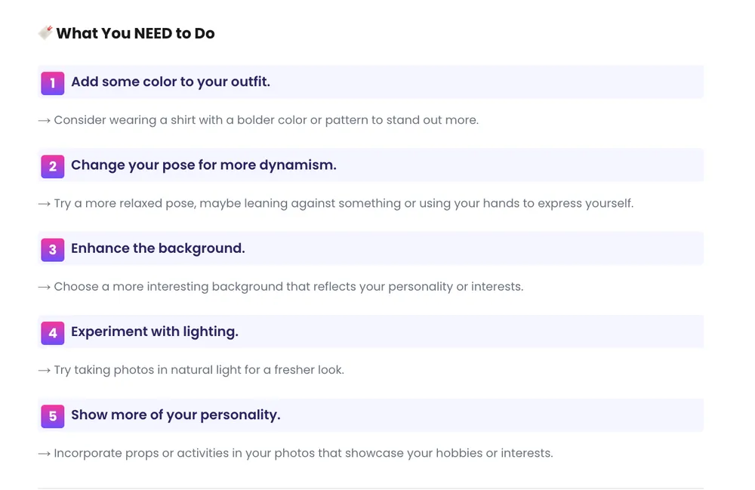This screenshot has width=755, height=490.
Task: Click the purple number 5 badge
Action: pos(52,416)
